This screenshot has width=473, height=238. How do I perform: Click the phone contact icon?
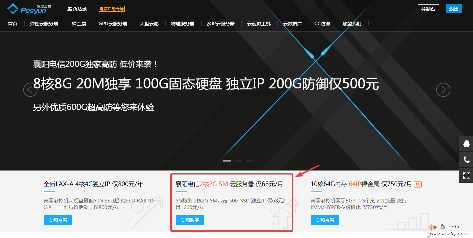[x=466, y=160]
